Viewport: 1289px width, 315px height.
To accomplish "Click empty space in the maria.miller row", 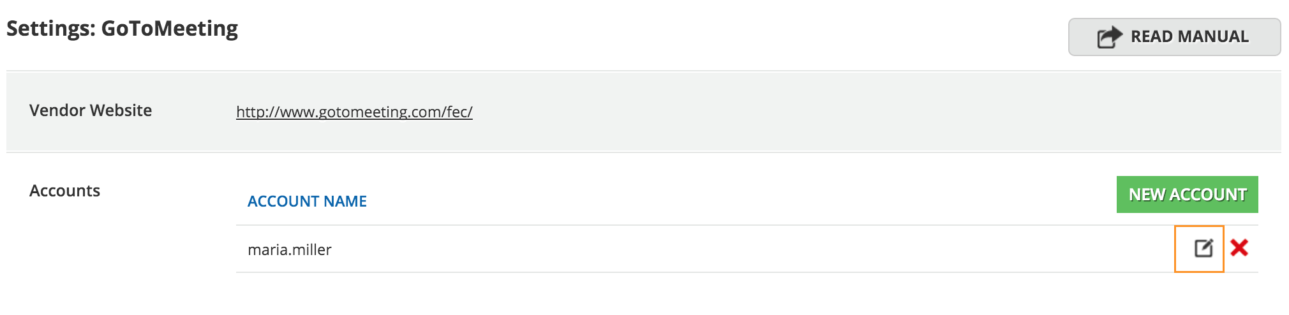I will [702, 249].
